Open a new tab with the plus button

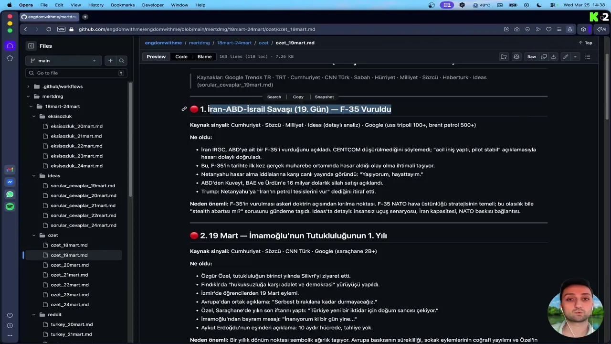click(85, 17)
